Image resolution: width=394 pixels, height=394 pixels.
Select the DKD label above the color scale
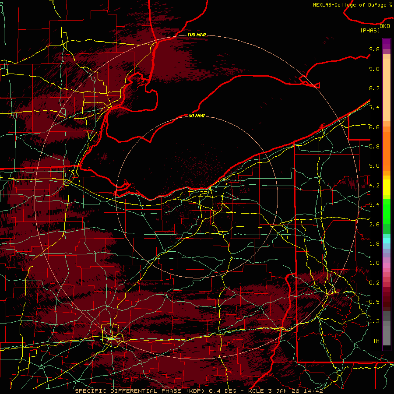[x=385, y=26]
